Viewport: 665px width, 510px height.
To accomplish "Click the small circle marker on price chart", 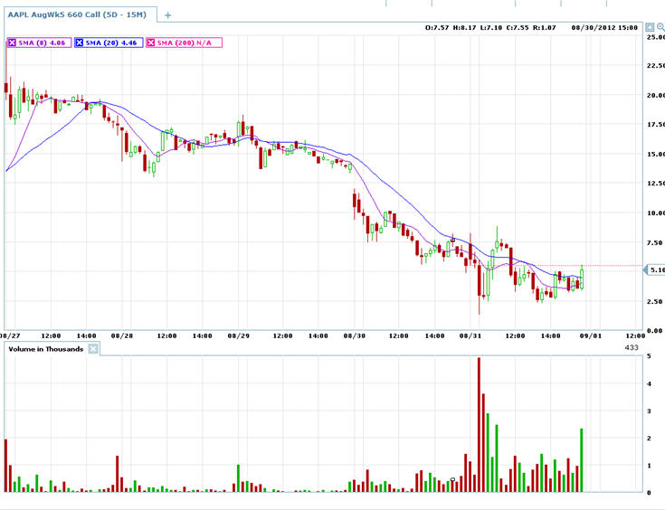I will 452,240.
